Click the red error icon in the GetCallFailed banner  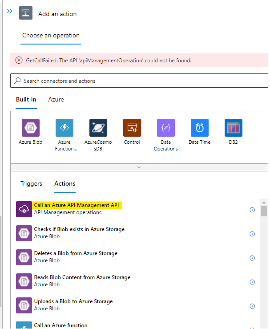point(19,61)
